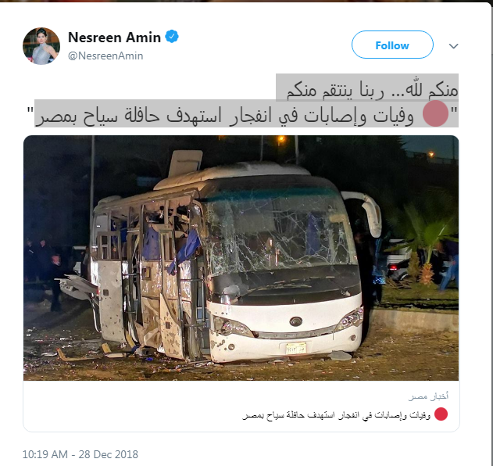Click the bus license plate in the photo
This screenshot has width=493, height=466.
point(296,348)
